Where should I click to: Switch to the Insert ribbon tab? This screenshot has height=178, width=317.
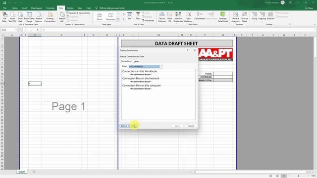click(x=24, y=8)
